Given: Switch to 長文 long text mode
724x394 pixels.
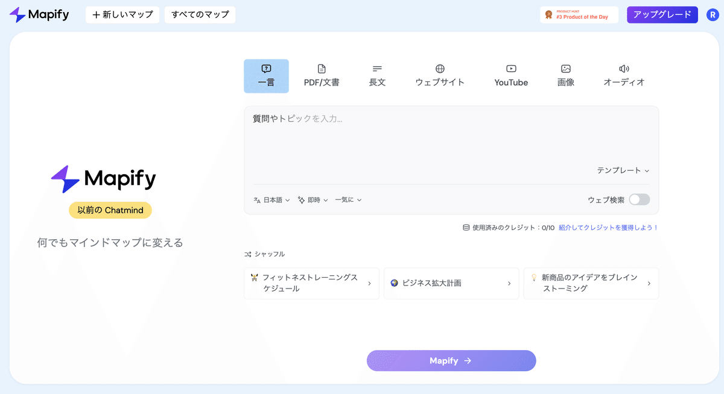Looking at the screenshot, I should point(377,75).
